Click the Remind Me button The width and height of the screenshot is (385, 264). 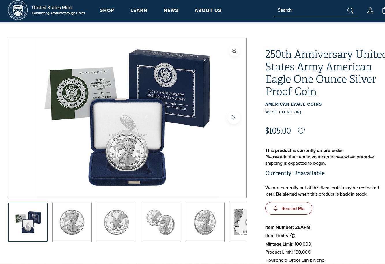coord(289,208)
